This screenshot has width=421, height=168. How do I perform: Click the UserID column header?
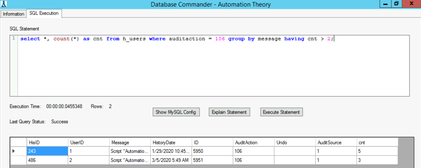pos(89,143)
